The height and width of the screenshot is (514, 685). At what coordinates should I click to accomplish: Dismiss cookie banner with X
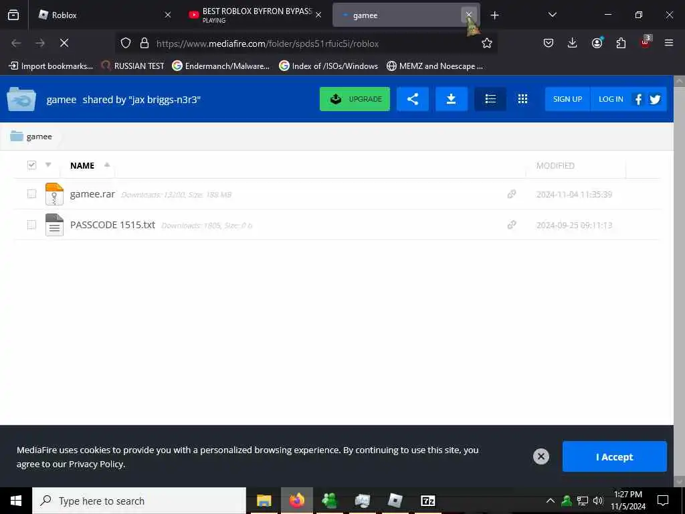click(541, 456)
